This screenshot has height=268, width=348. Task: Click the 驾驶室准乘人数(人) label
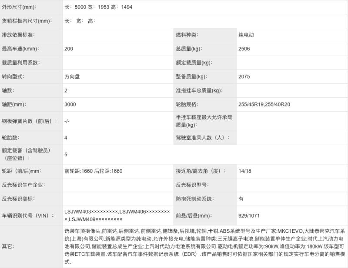[203, 138]
